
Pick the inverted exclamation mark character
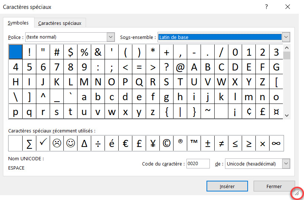pos(235,111)
